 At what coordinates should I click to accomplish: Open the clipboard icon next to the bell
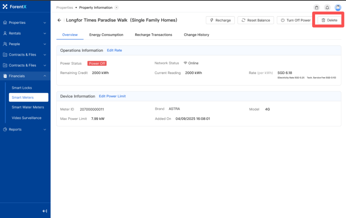(317, 8)
